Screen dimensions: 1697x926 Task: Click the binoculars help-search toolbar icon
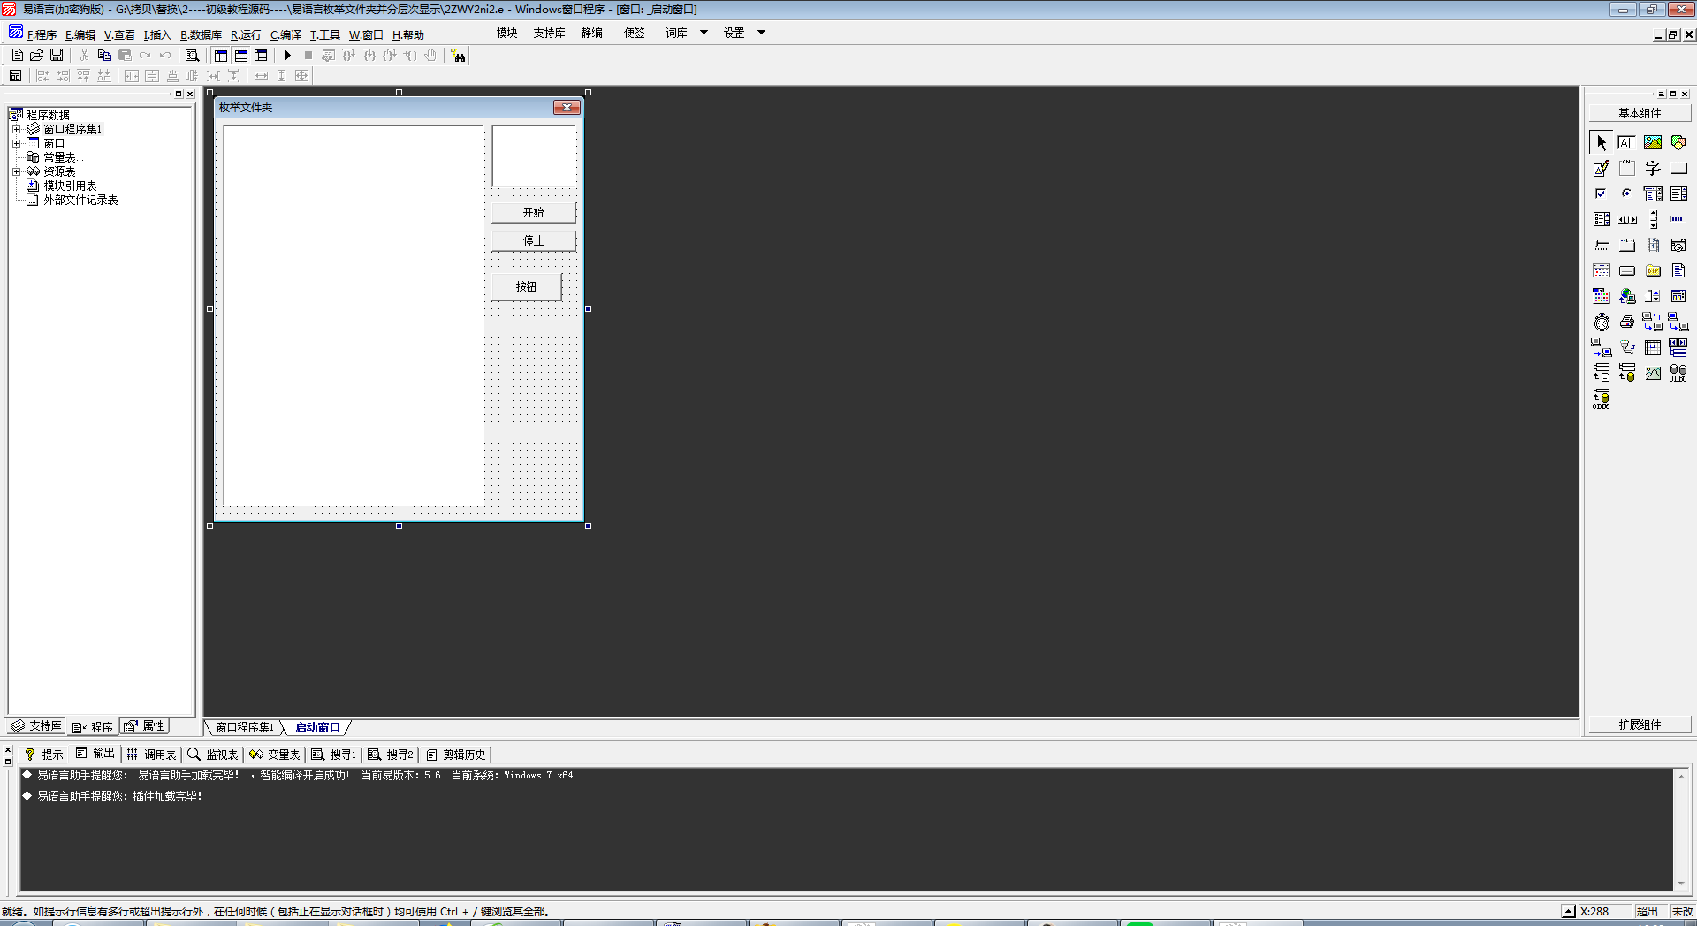458,56
